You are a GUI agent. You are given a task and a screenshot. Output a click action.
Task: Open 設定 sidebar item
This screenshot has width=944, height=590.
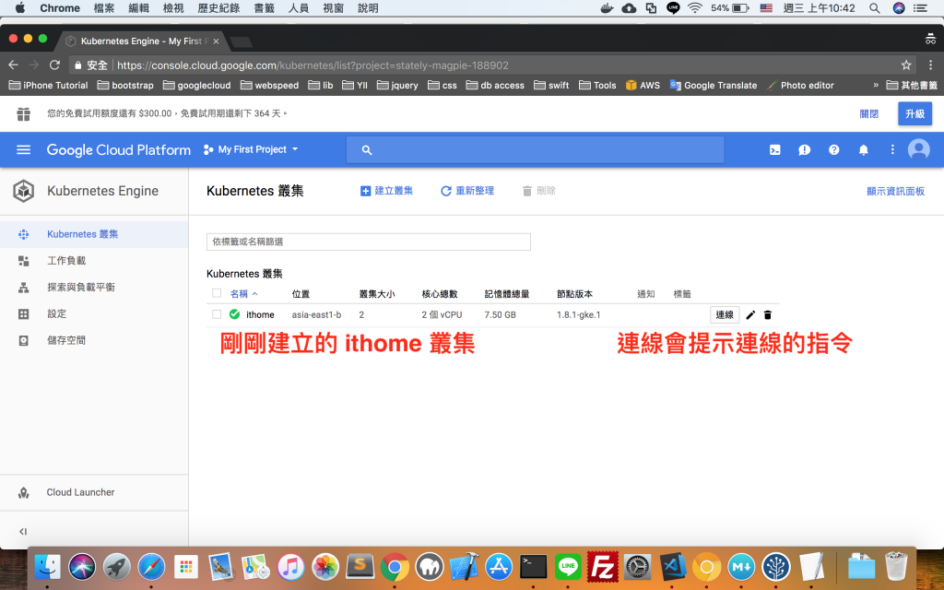(x=94, y=313)
